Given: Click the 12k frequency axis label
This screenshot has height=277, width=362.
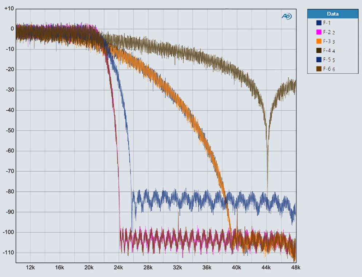Looking at the screenshot, I should pyautogui.click(x=30, y=268).
